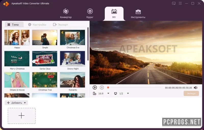Open the Инструменты toolbox tab

point(138,14)
